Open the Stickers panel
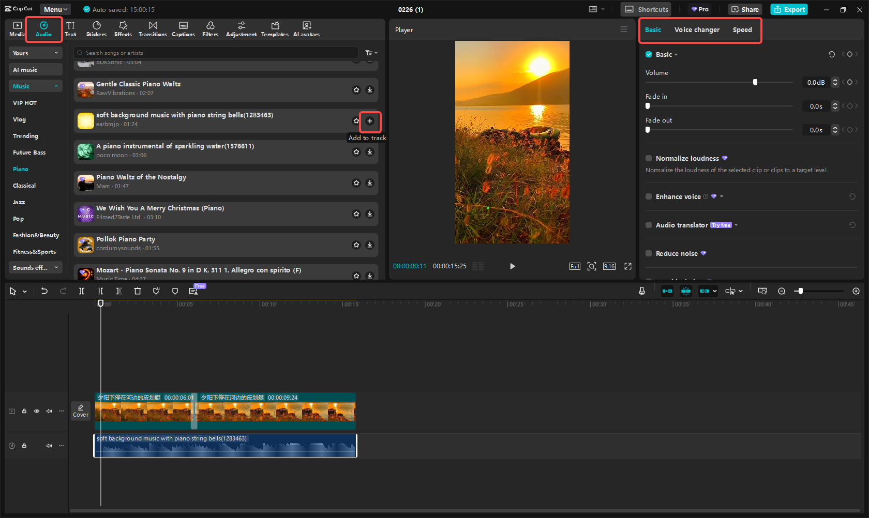The image size is (869, 518). click(x=96, y=29)
